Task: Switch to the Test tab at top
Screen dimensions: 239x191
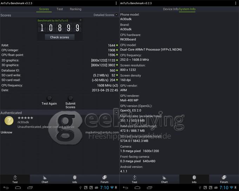Action: click(x=60, y=9)
